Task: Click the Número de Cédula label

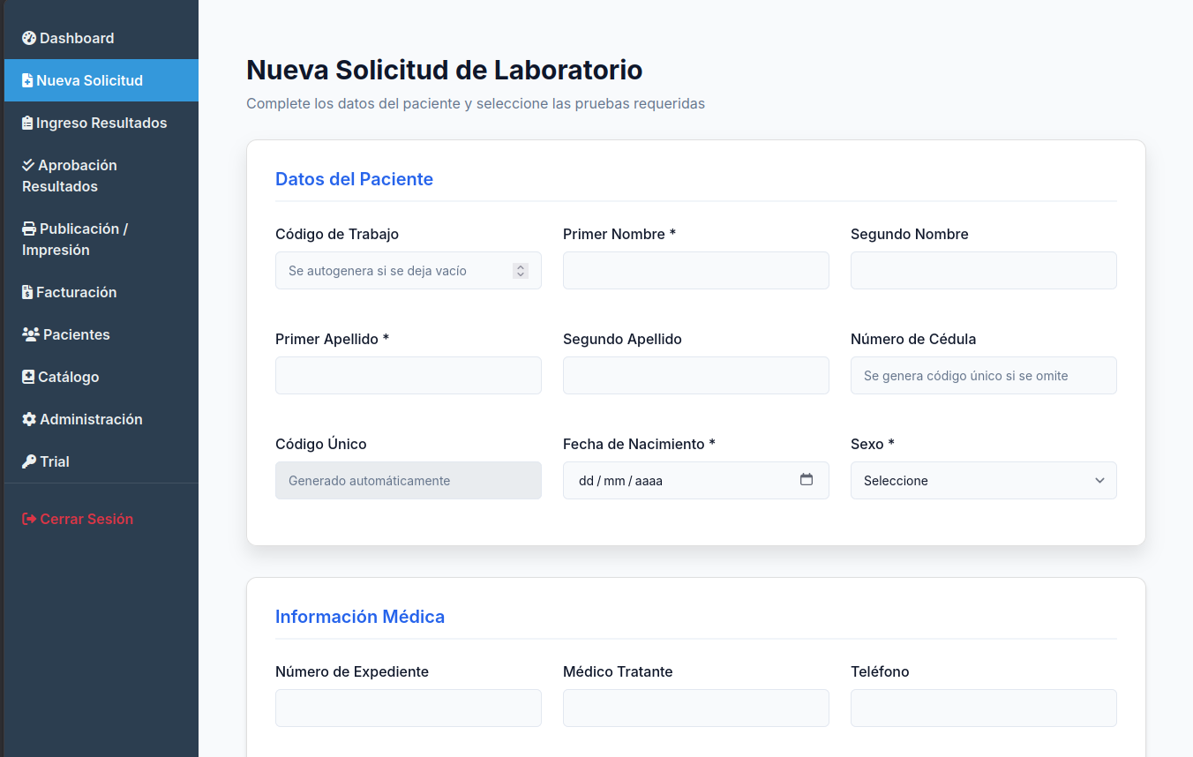Action: pos(913,339)
